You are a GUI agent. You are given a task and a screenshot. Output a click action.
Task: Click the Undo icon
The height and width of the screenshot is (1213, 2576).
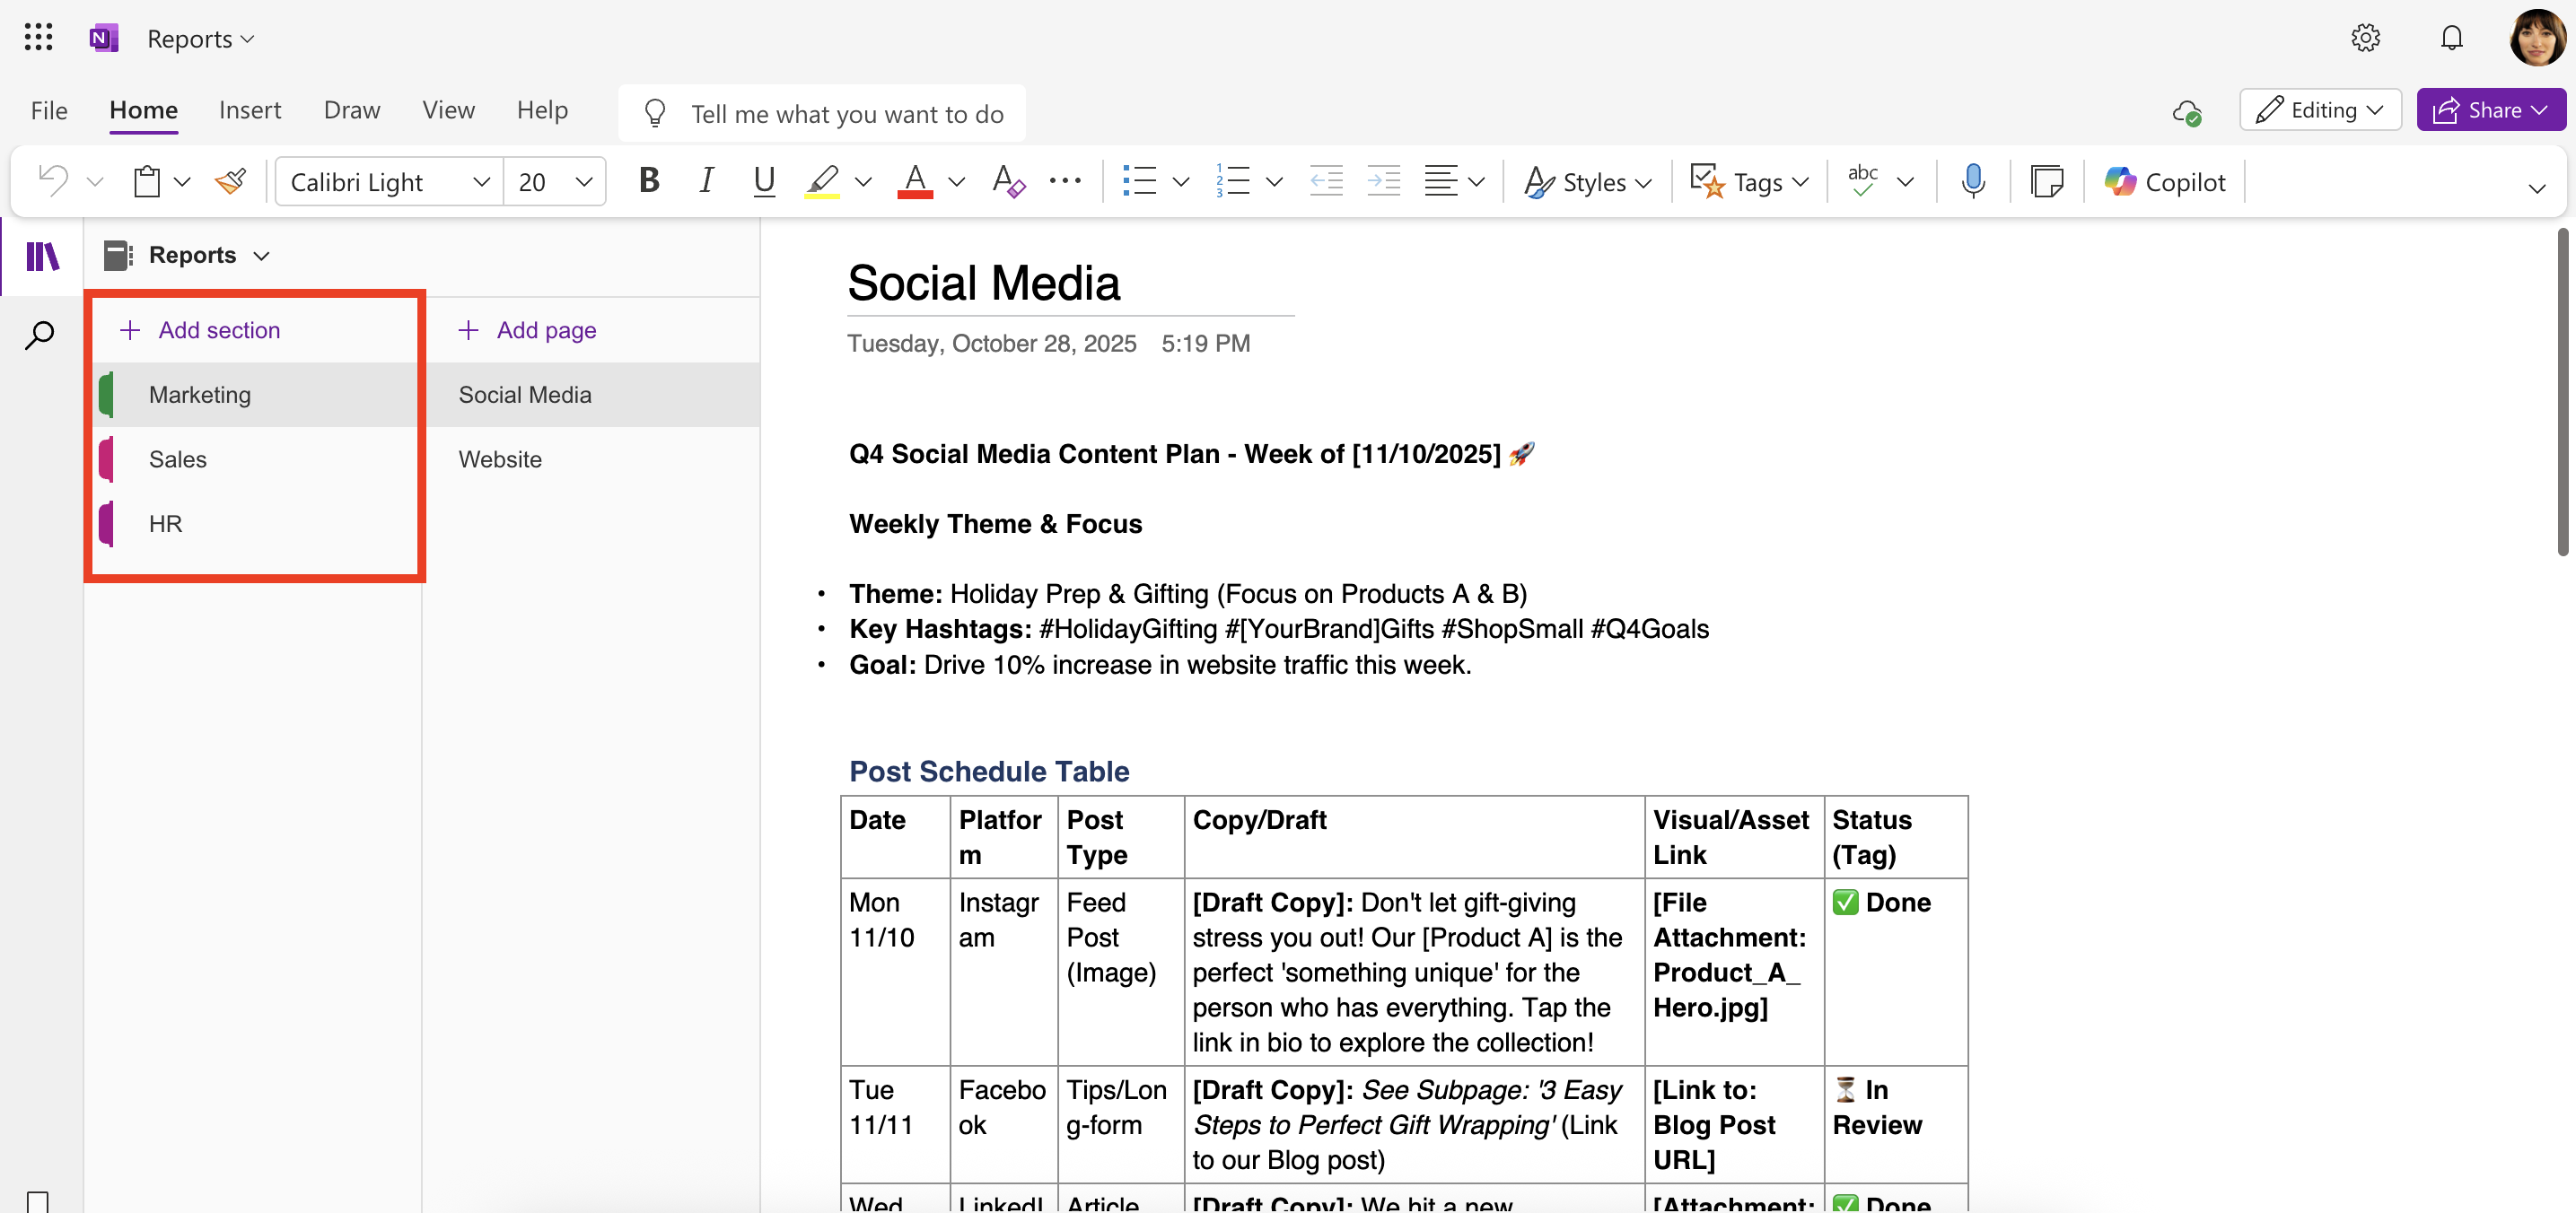tap(51, 181)
